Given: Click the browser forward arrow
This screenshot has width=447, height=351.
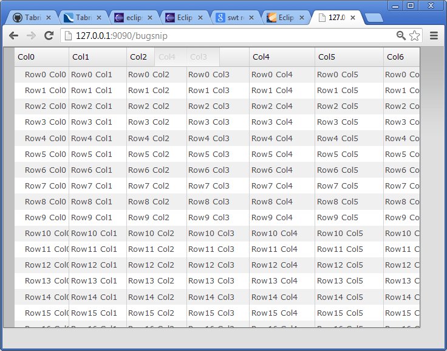Looking at the screenshot, I should click(x=31, y=36).
